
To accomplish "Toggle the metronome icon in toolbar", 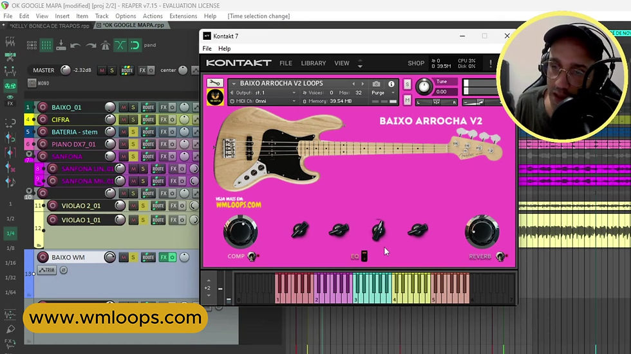I will 106,46.
